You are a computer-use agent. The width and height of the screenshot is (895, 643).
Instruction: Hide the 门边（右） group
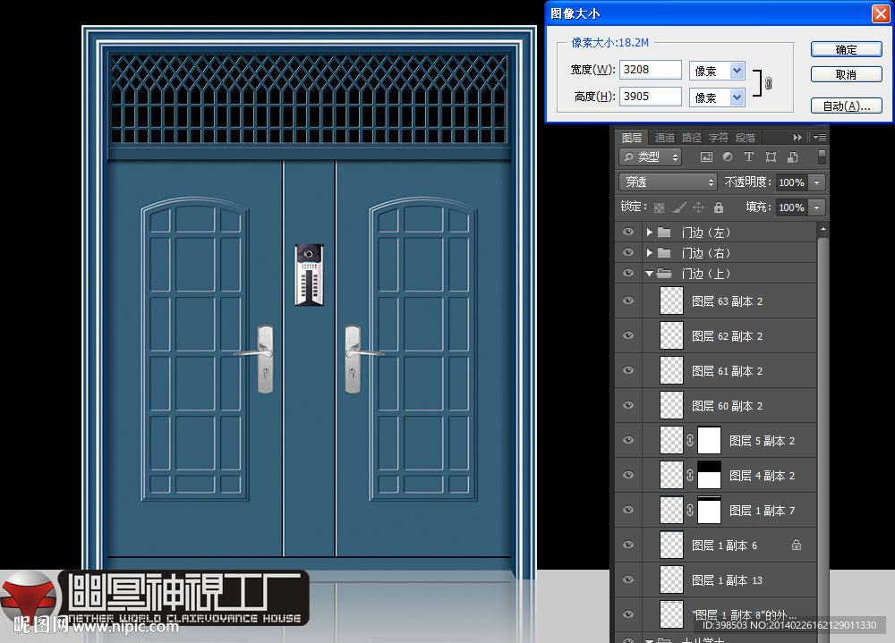coord(628,253)
